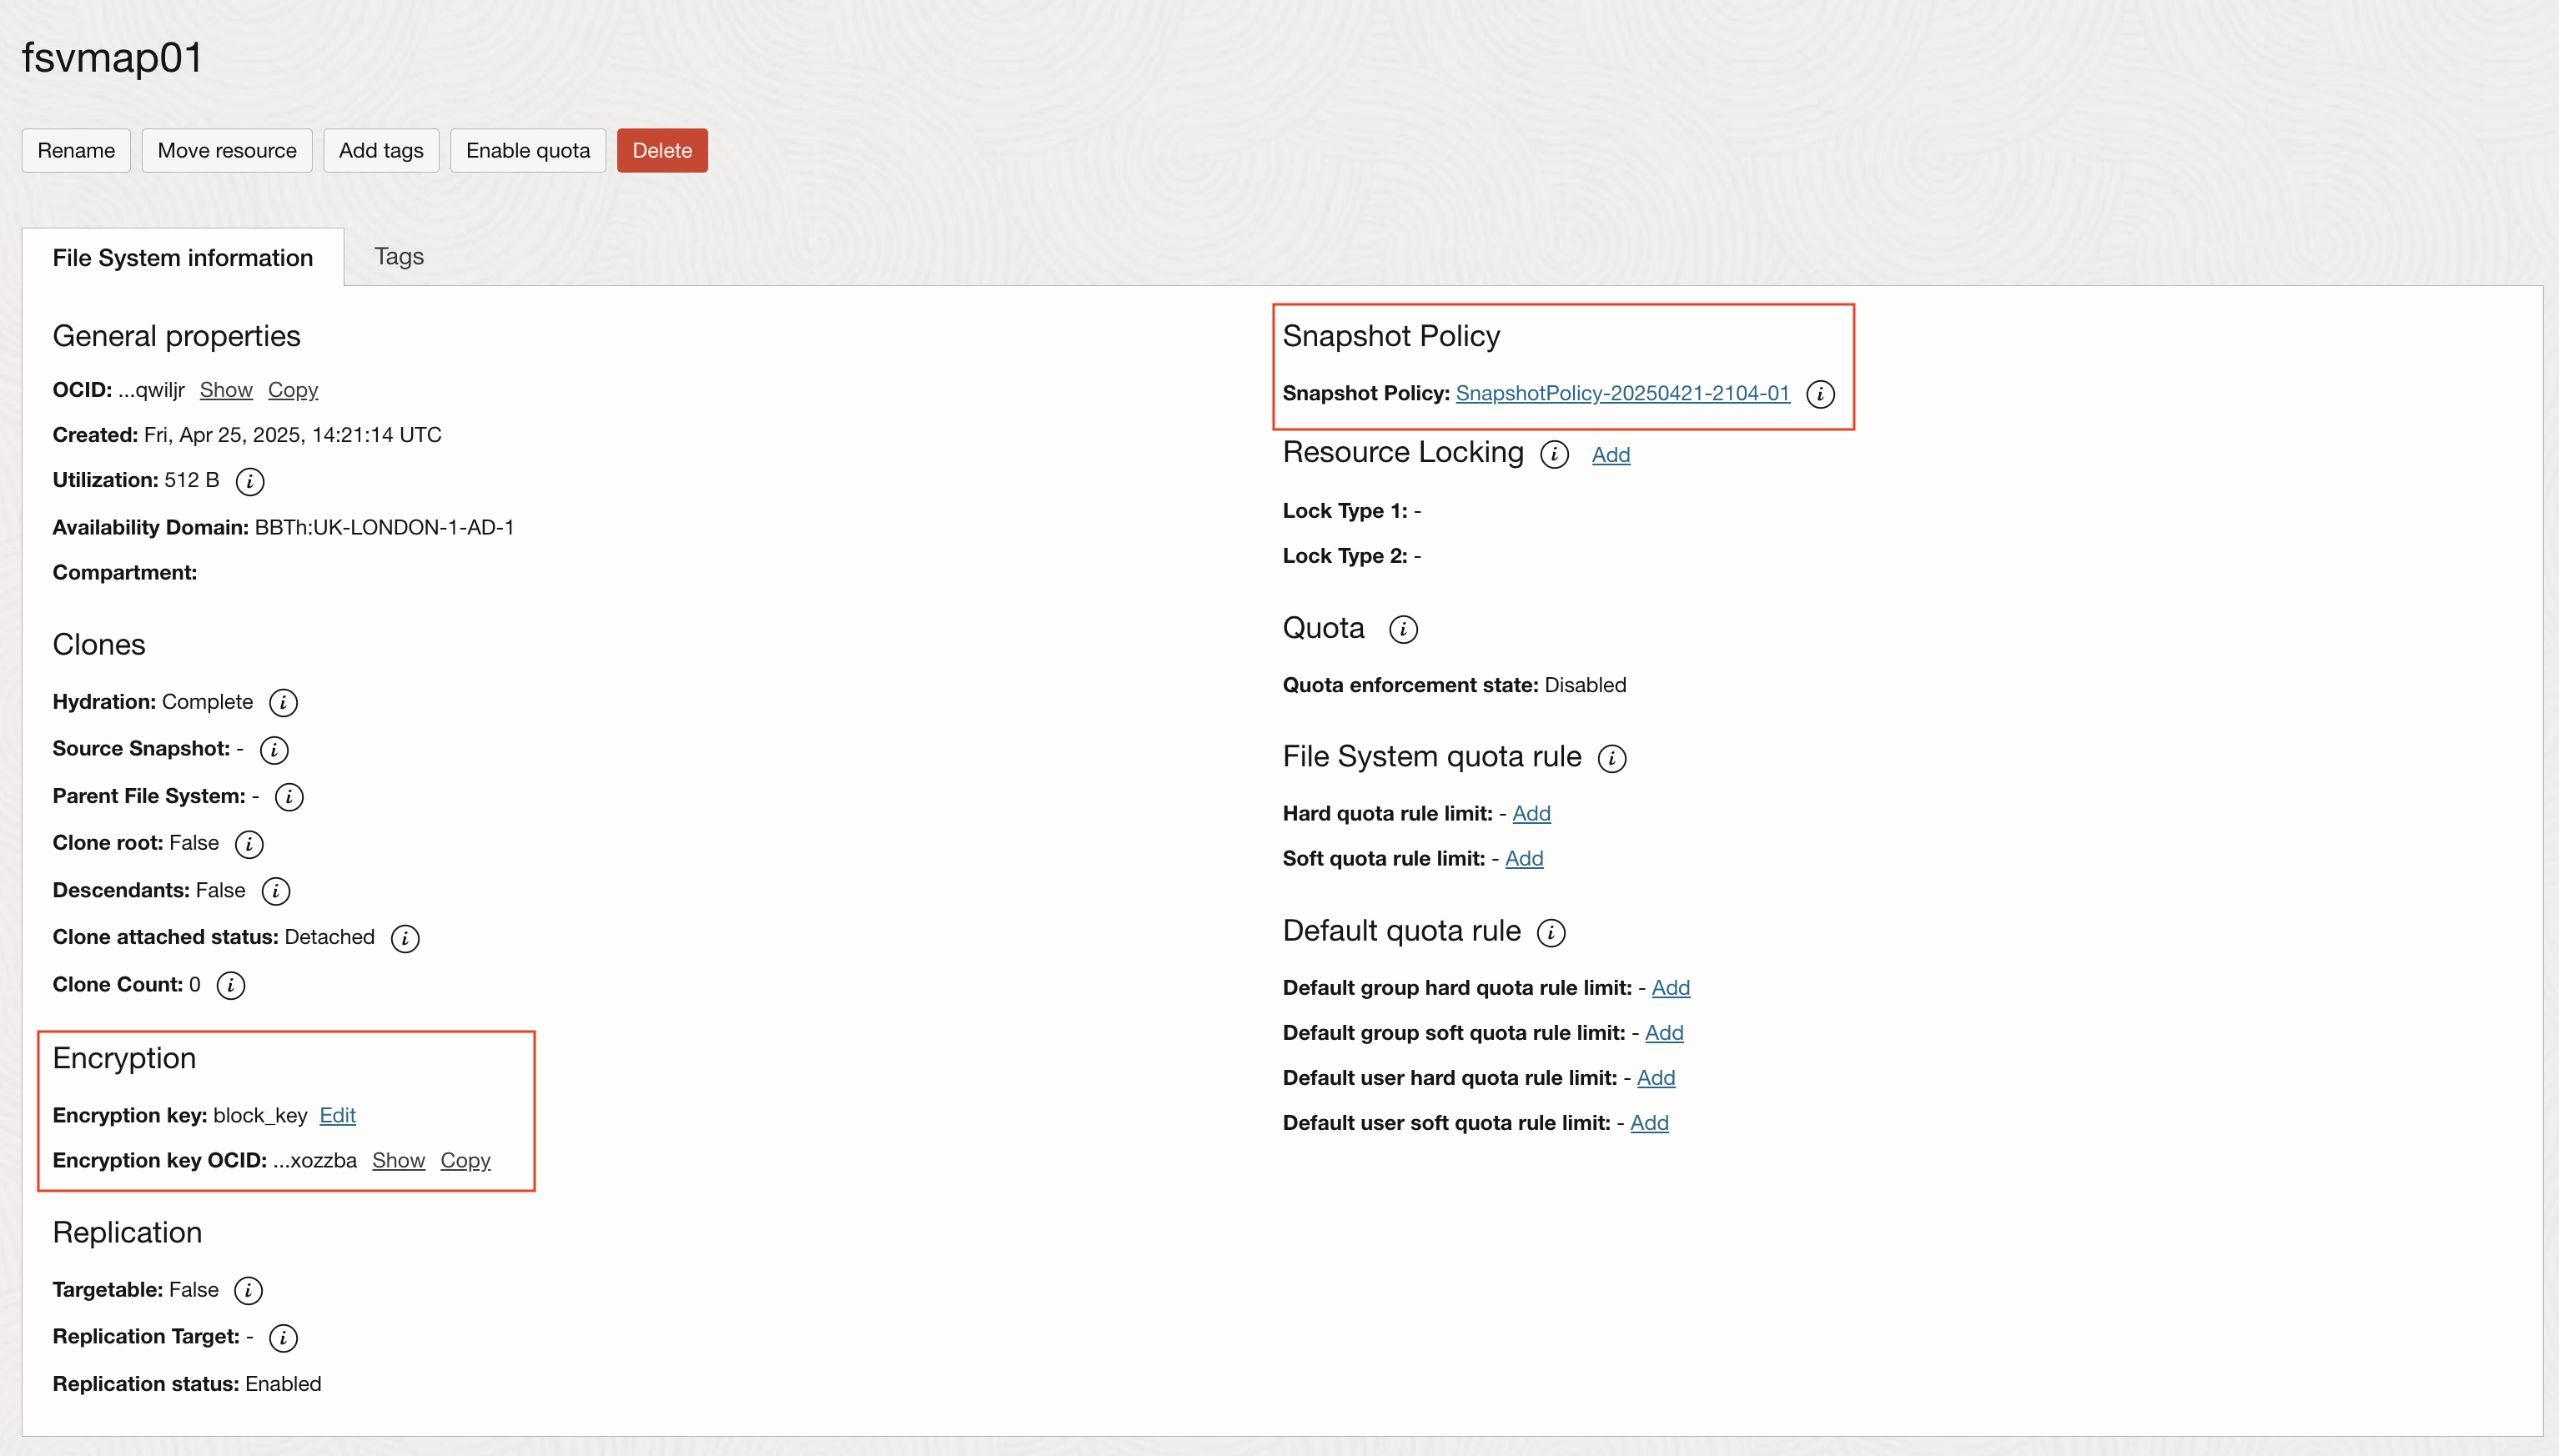This screenshot has width=2559, height=1456.
Task: Click the Clone Count info icon
Action: (x=232, y=985)
